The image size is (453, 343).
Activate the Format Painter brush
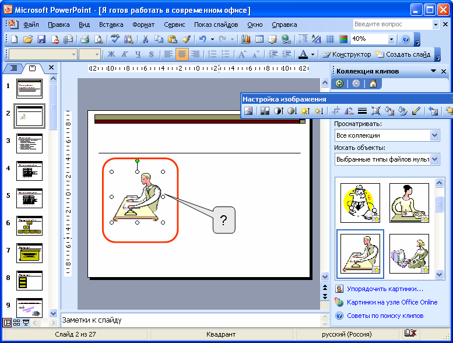(186, 39)
